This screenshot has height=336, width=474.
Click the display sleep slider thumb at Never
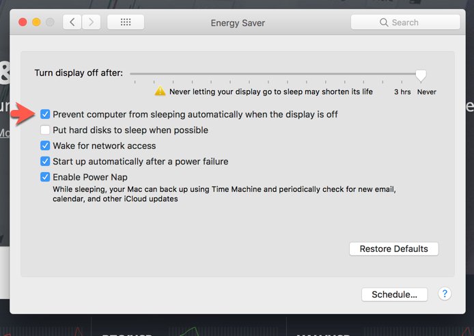point(421,76)
